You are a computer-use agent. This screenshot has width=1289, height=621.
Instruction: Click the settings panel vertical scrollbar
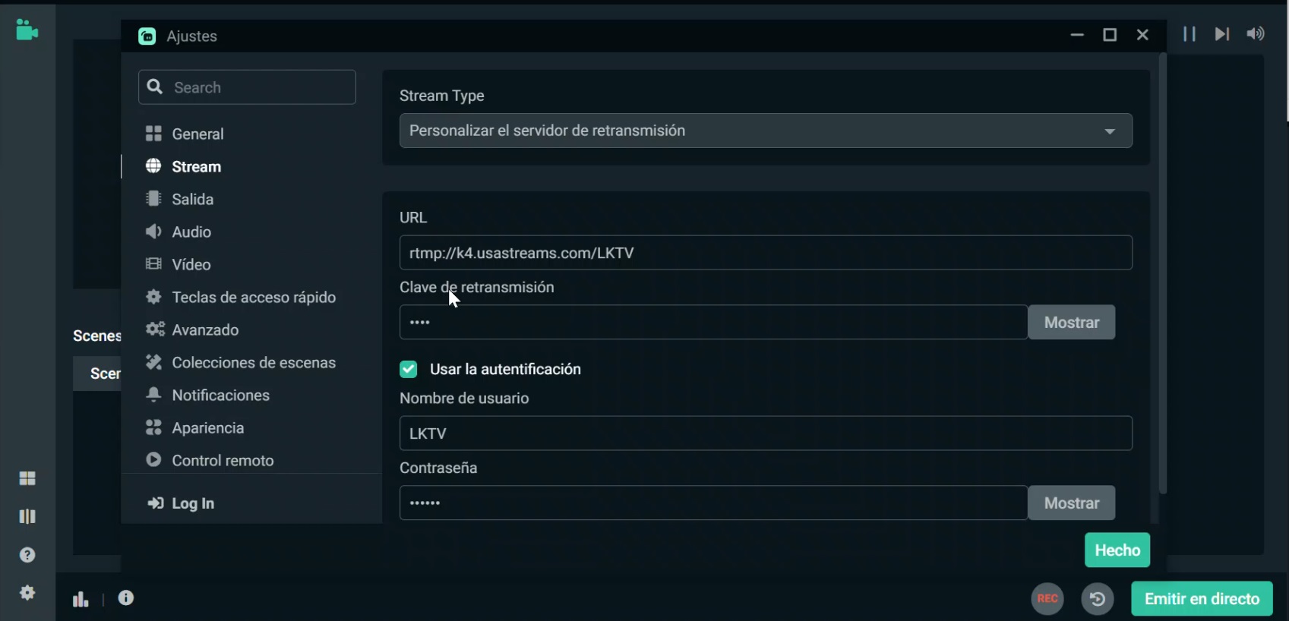(x=1162, y=273)
